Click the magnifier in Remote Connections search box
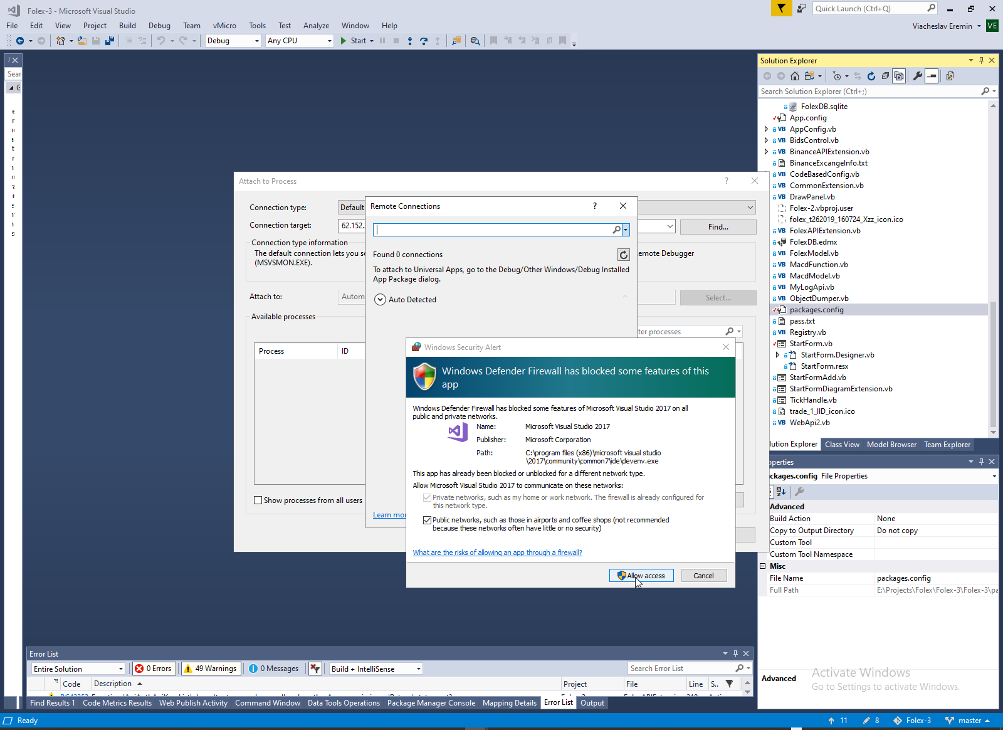The image size is (1003, 730). coord(617,230)
